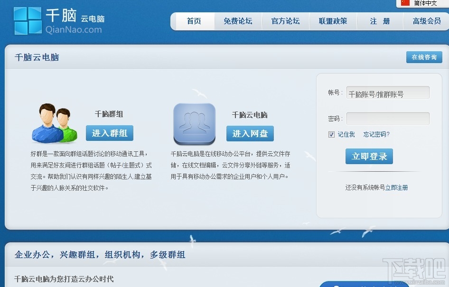Open the 高级会员 premium member tab
This screenshot has width=449, height=287.
426,21
